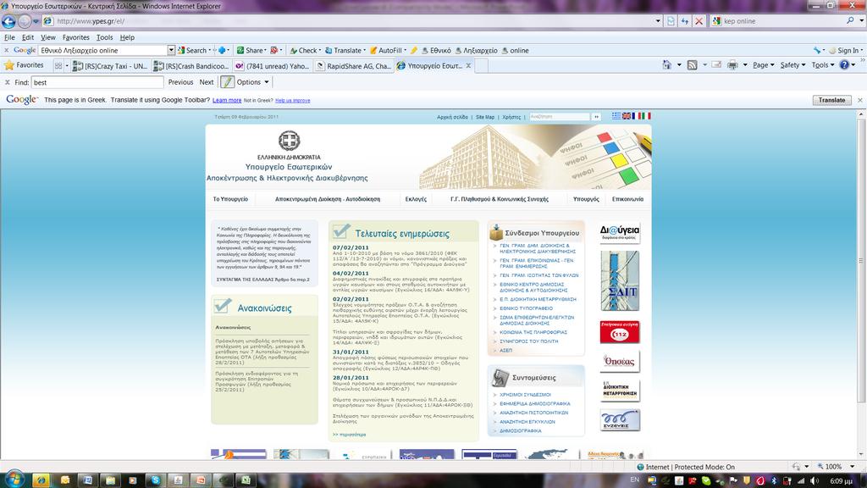Screen dimensions: 867x488
Task: Switch to the RapidShare AG tab
Action: (x=353, y=66)
